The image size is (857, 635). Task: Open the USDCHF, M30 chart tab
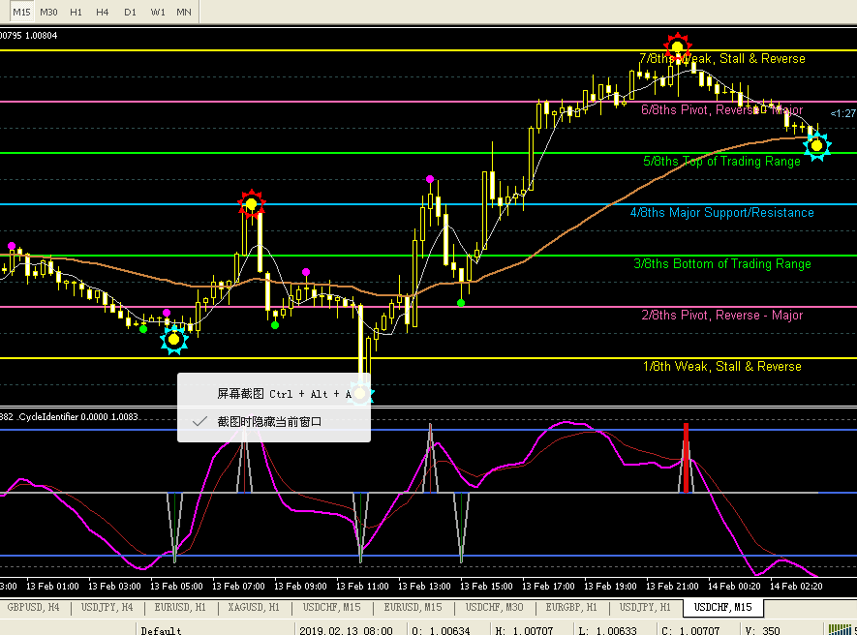pos(494,607)
